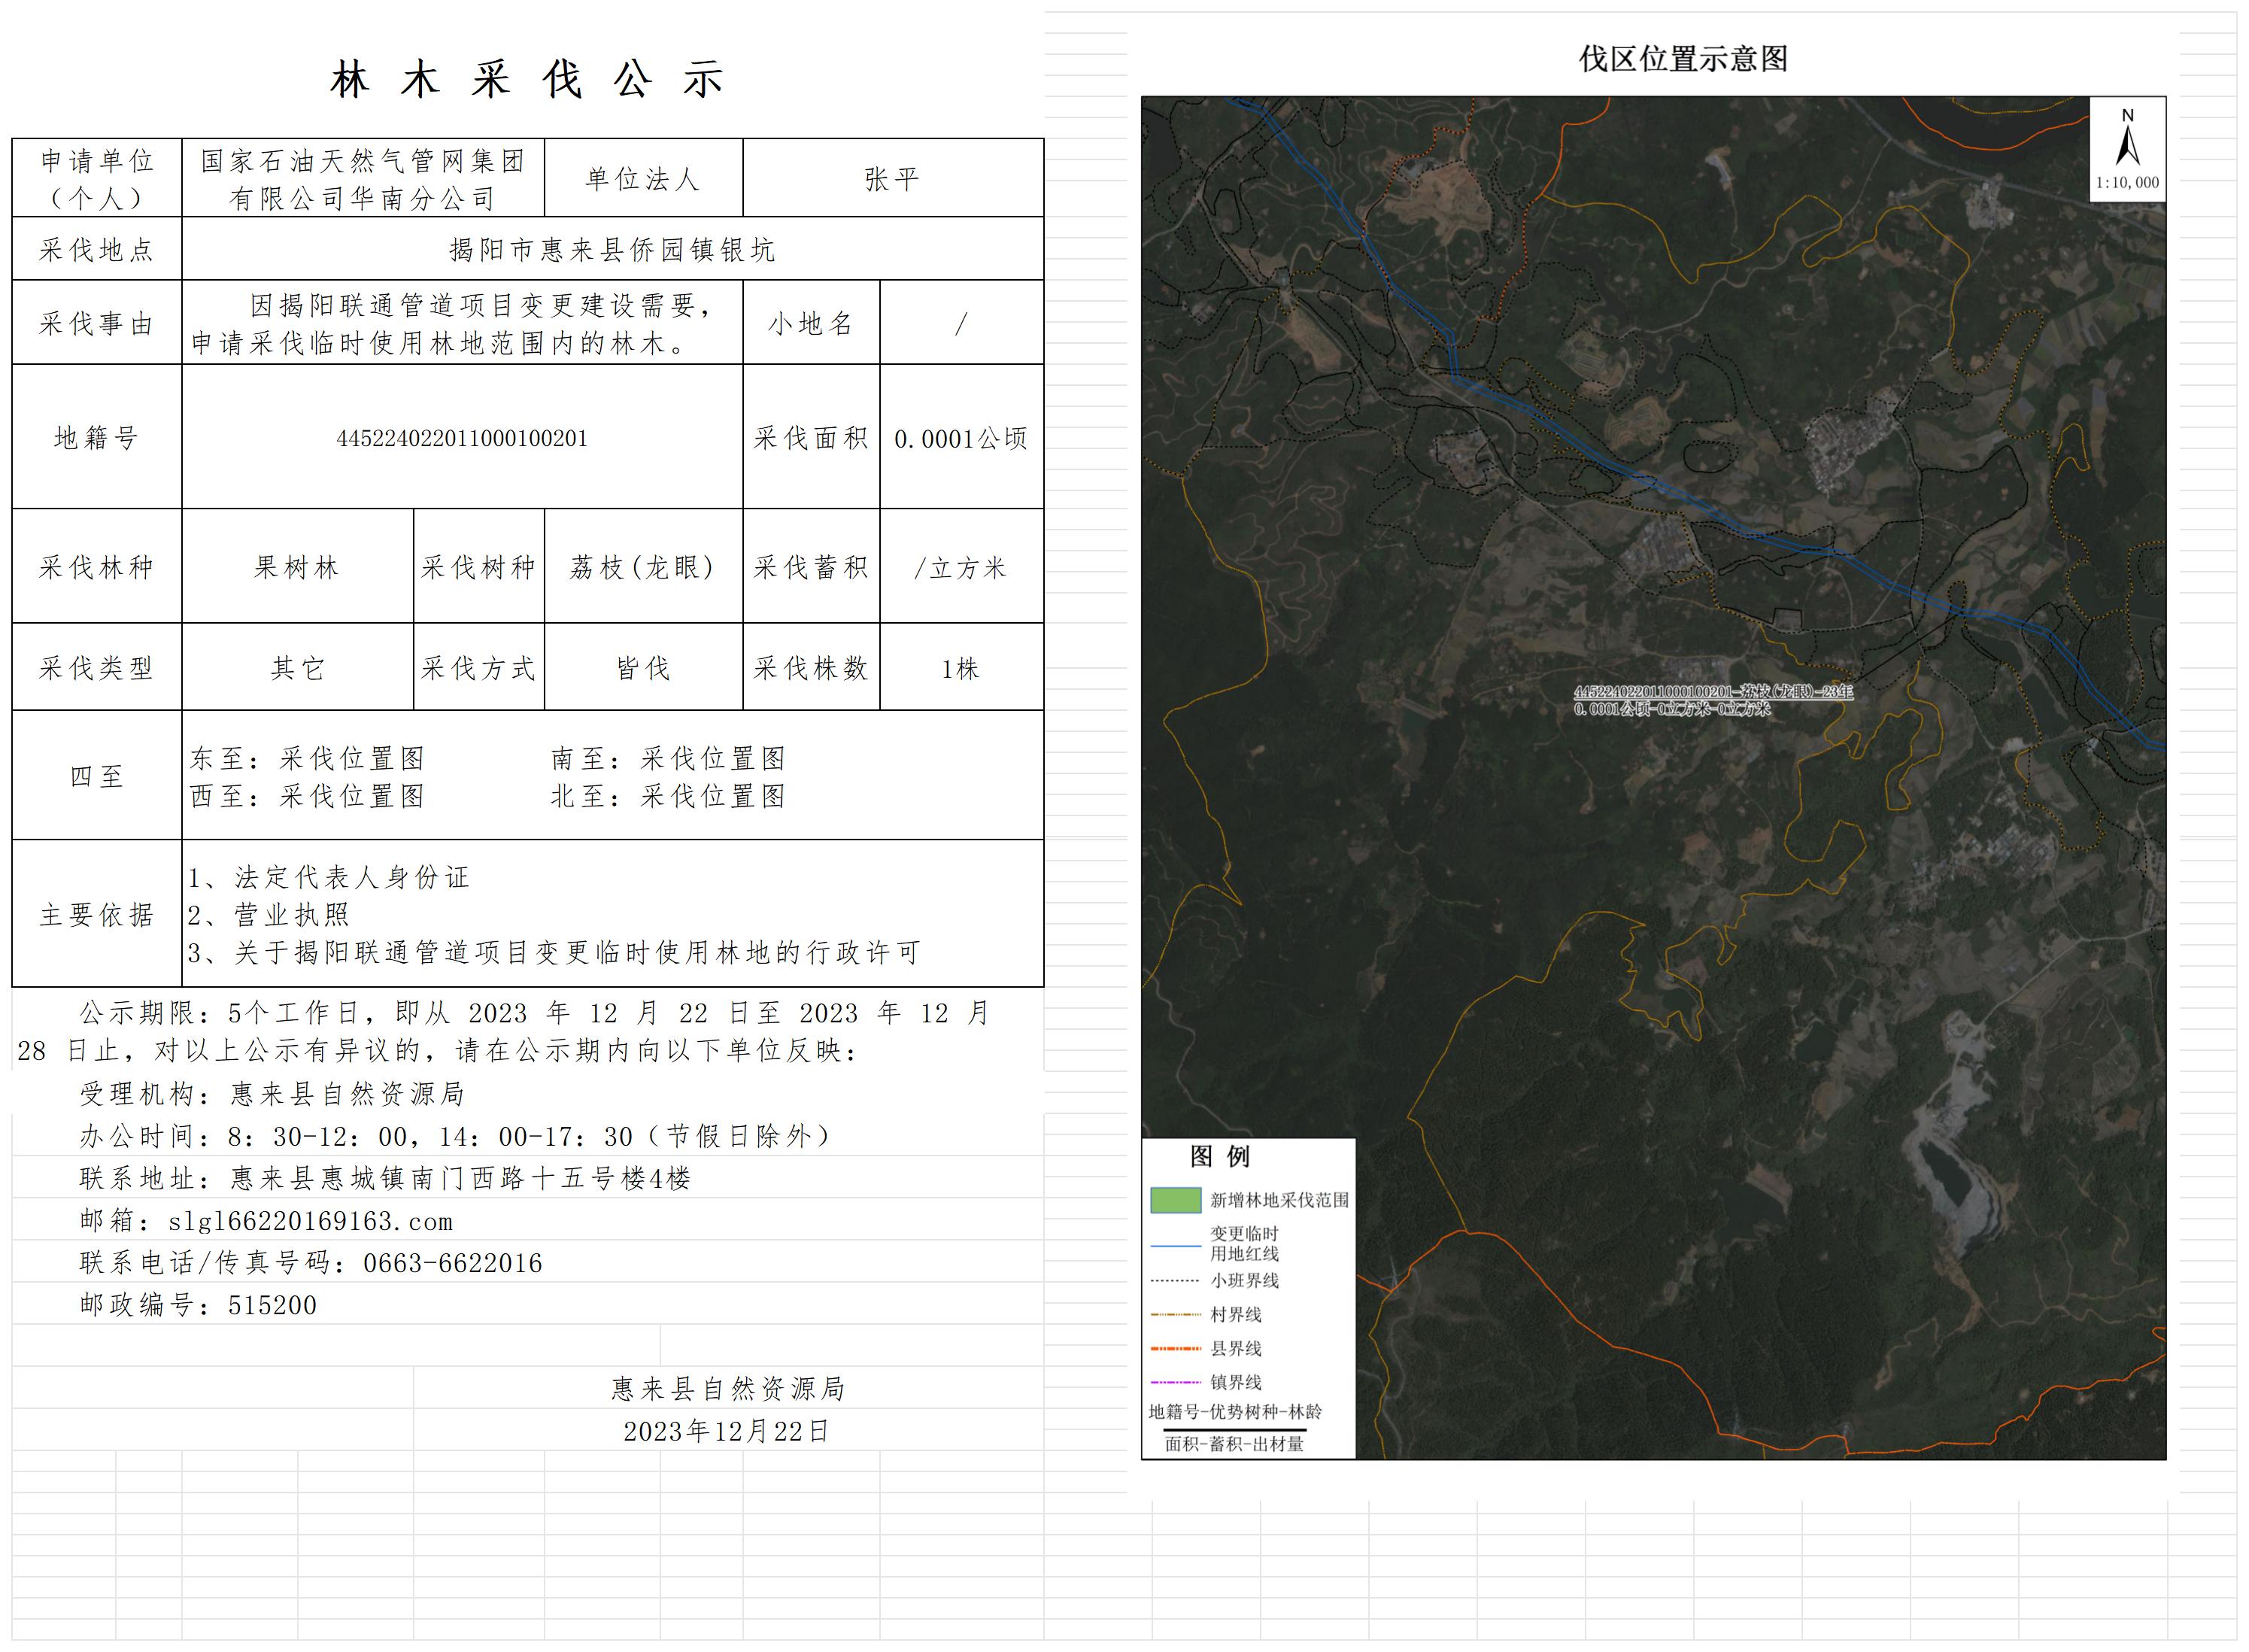Click the 荔枝(龙眼) tree species cell
Viewport: 2249px width, 1652px height.
(x=643, y=567)
